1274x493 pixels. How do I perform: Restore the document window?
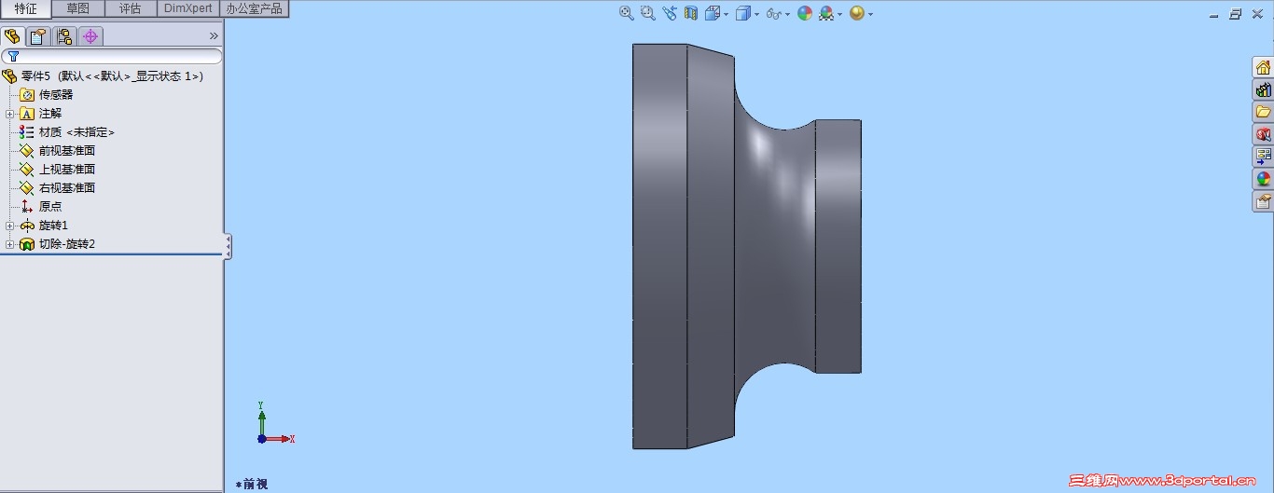(1236, 14)
